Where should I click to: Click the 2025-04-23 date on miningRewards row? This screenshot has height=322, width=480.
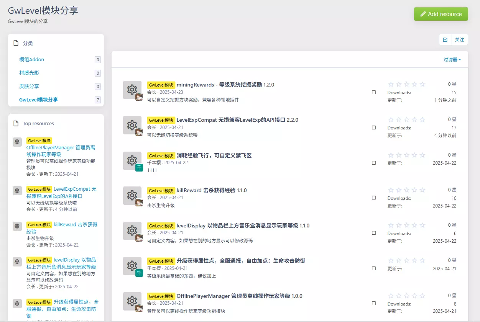pos(171,92)
